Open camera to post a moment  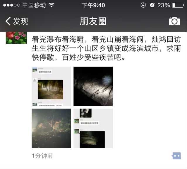(174, 21)
